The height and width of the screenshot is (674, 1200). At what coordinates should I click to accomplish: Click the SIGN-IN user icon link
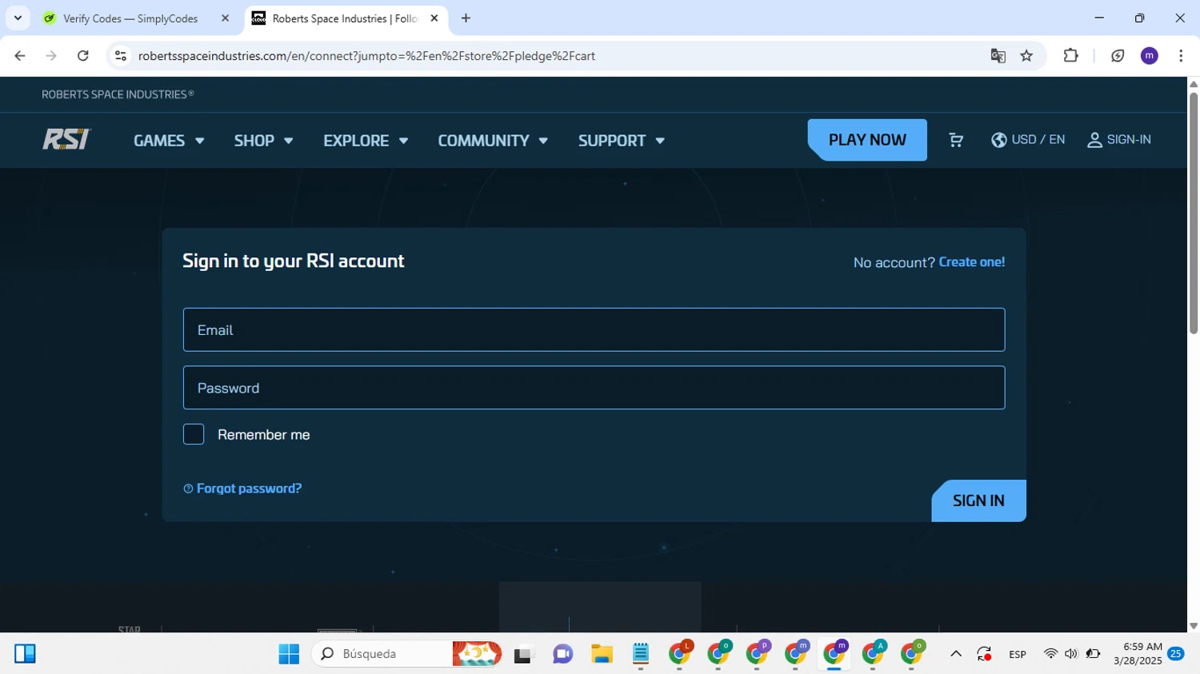(1119, 140)
